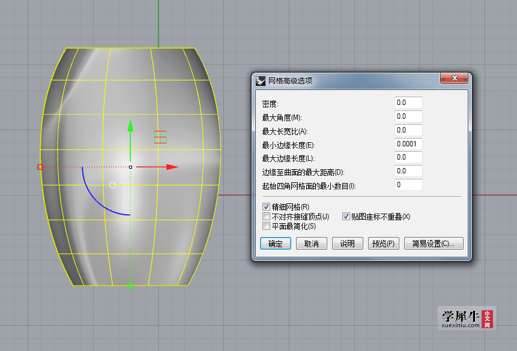Enable the 不对齐接缝顶点(J) checkbox

267,216
